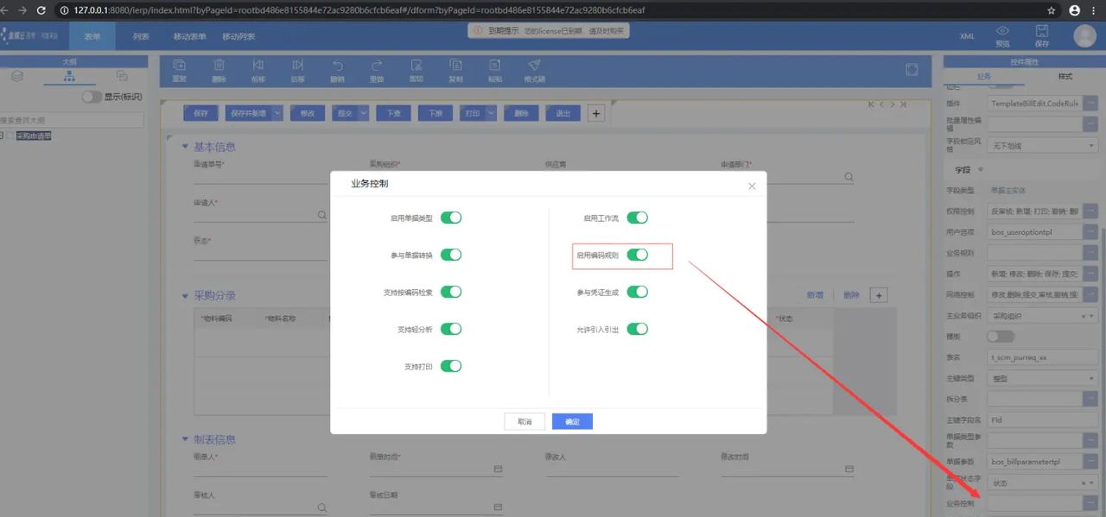Image resolution: width=1106 pixels, height=517 pixels.
Task: Click the 退出 button
Action: pos(563,113)
